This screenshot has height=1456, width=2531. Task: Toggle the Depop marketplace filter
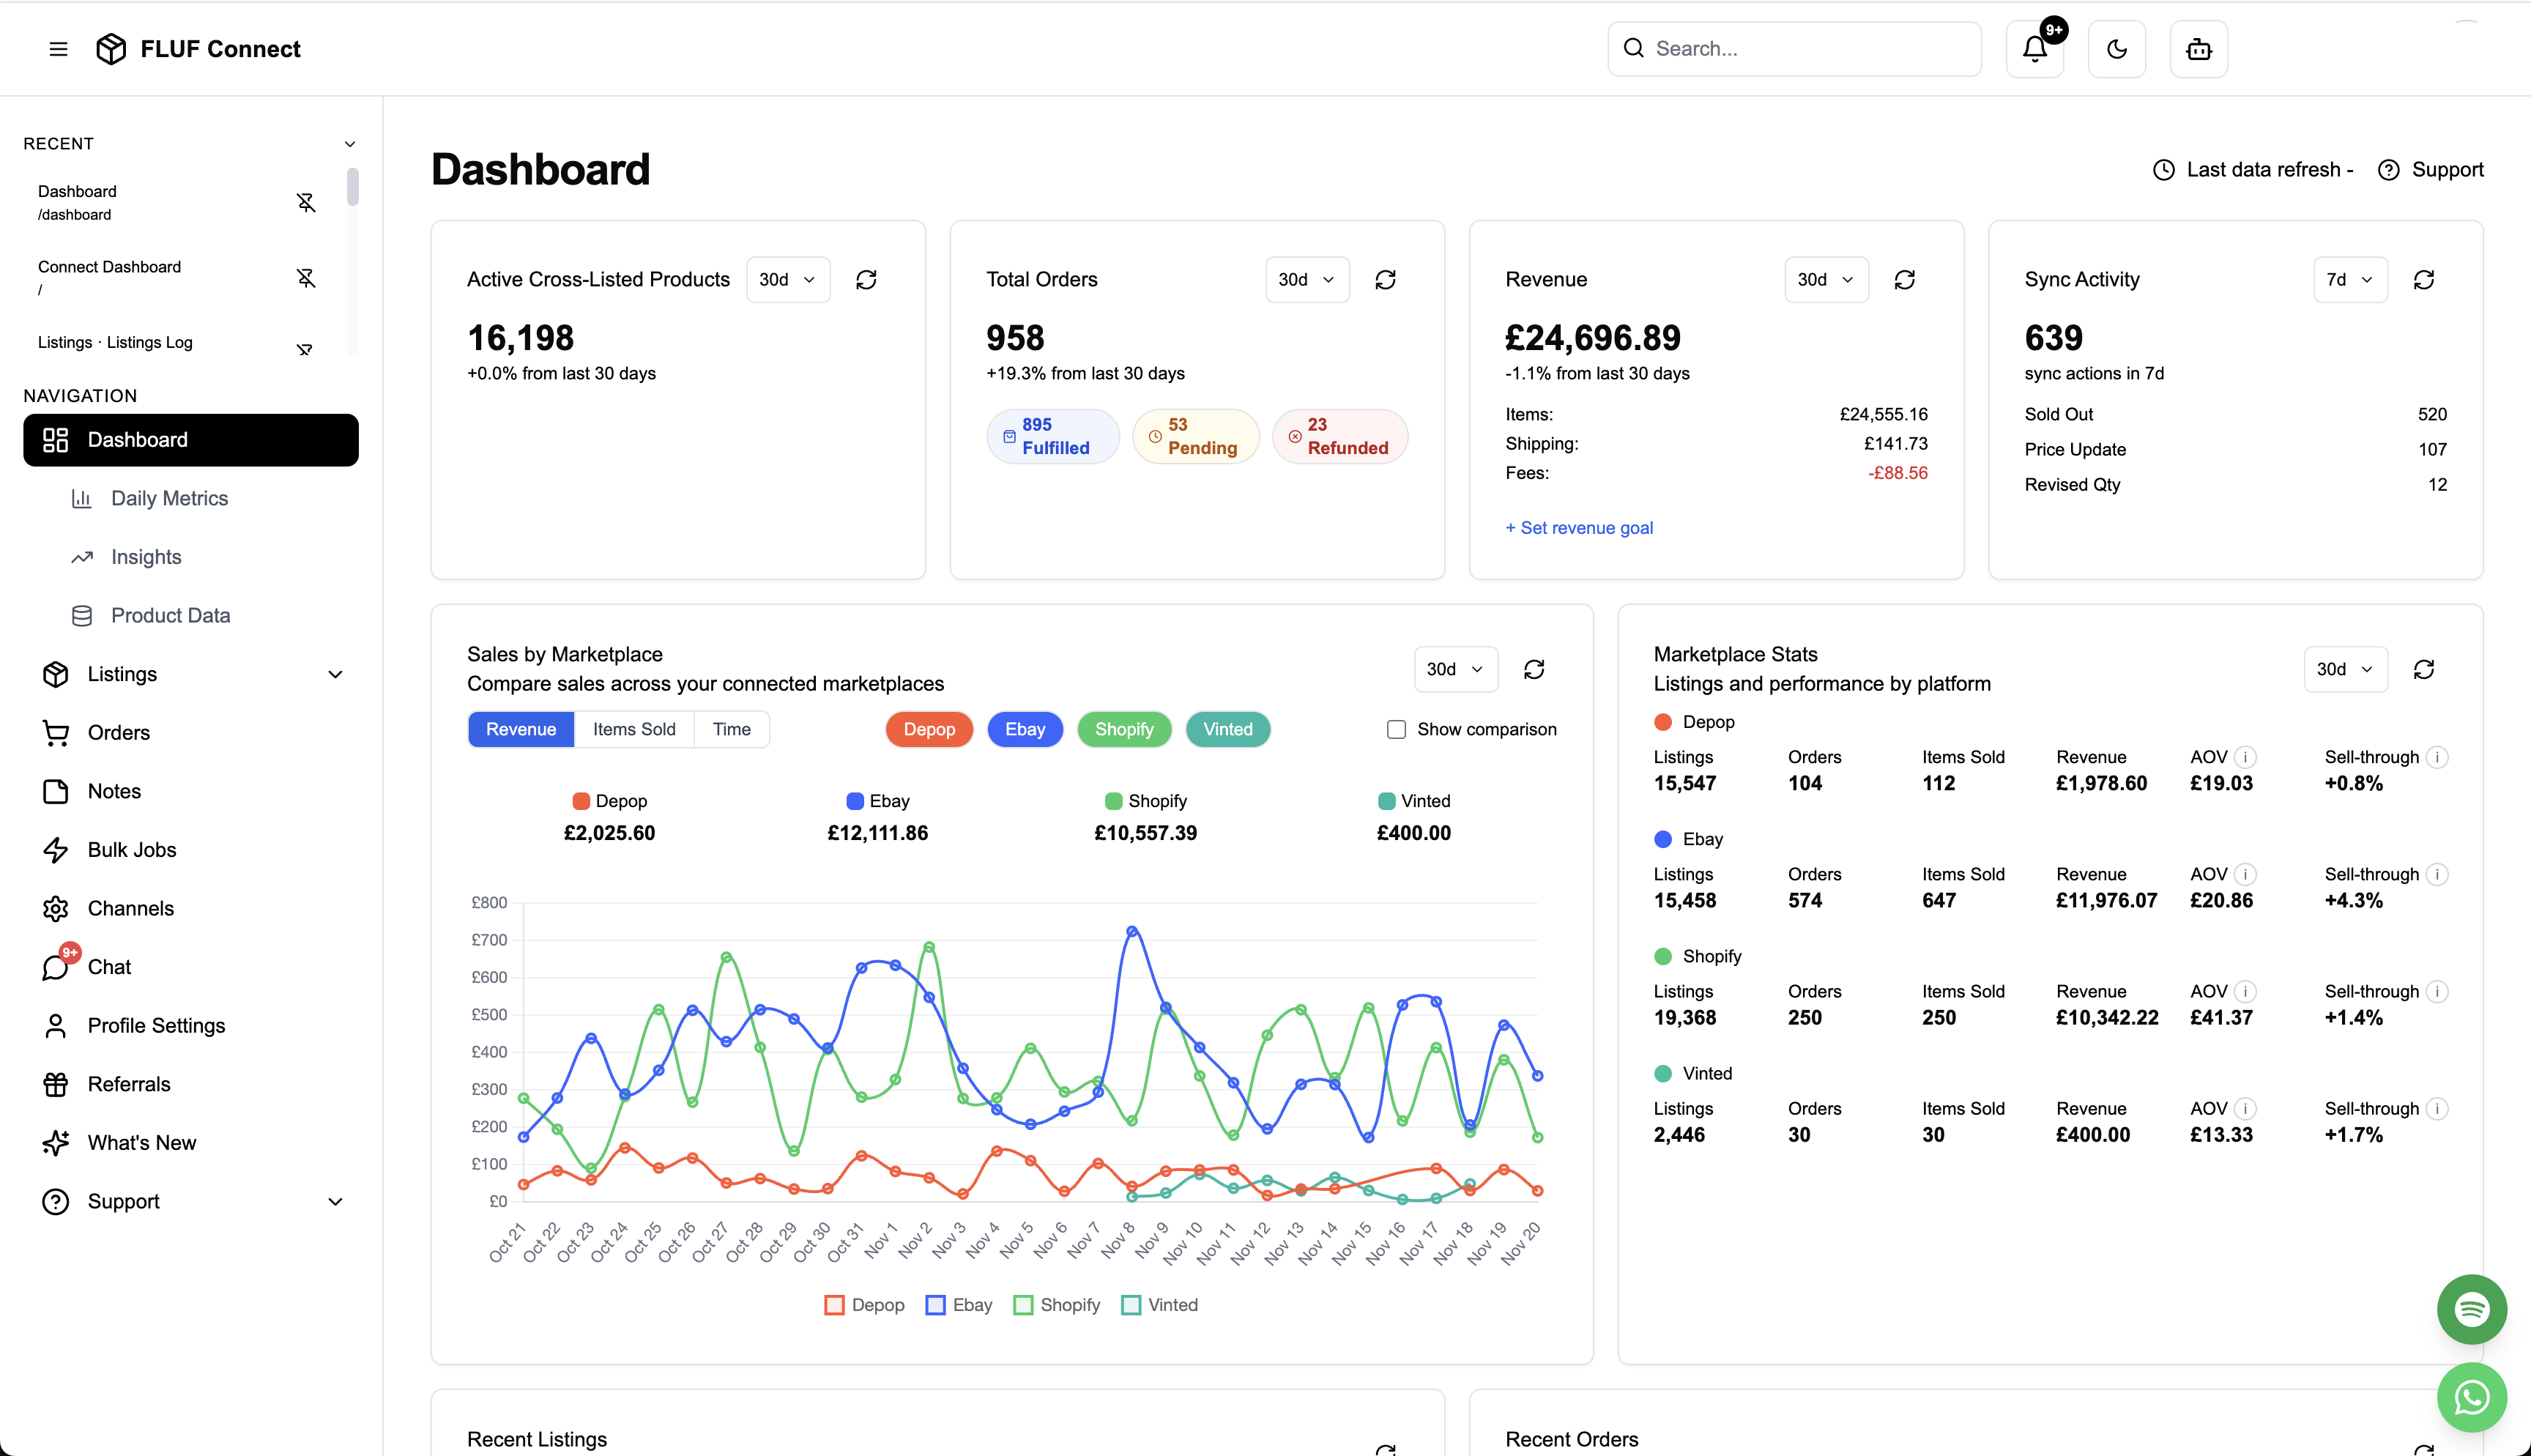(929, 729)
